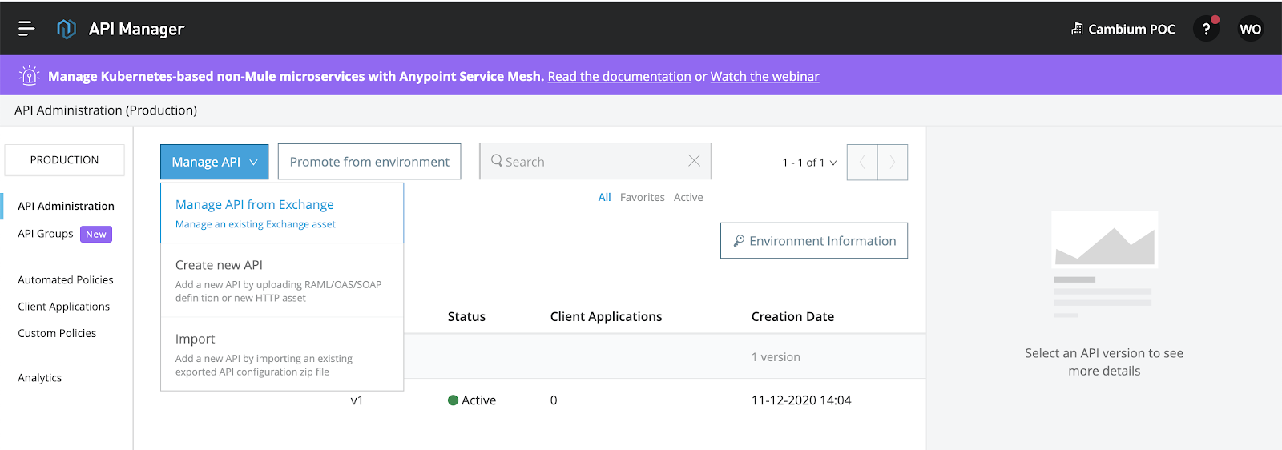Filter list by Favorites
Viewport: 1282px width, 450px height.
(x=642, y=197)
